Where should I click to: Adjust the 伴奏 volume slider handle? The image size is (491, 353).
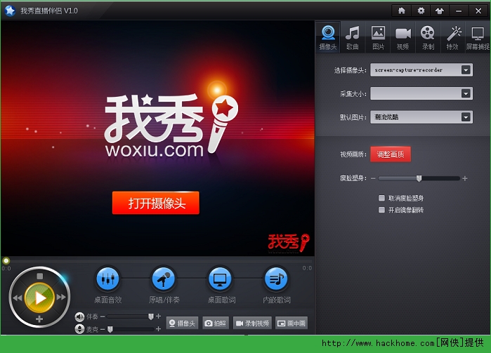[x=151, y=317]
